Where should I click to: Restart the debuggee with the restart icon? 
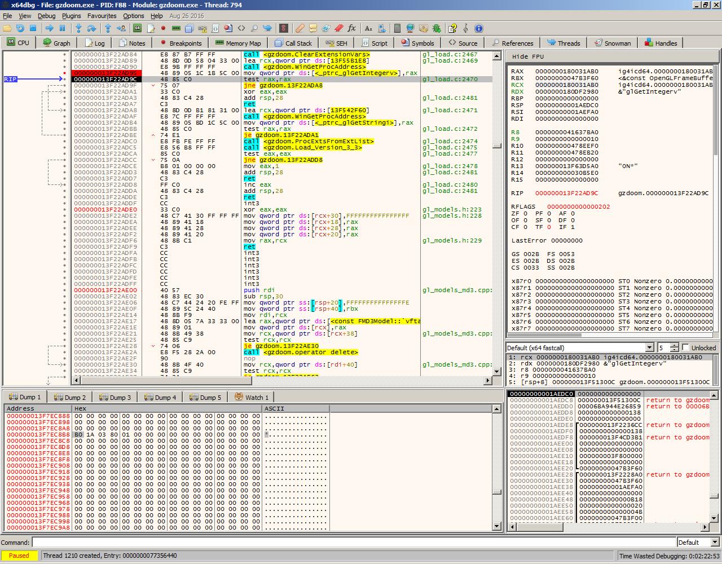(x=20, y=28)
